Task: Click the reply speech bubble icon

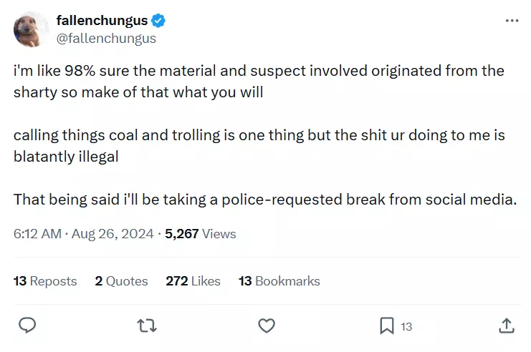Action: coord(27,326)
